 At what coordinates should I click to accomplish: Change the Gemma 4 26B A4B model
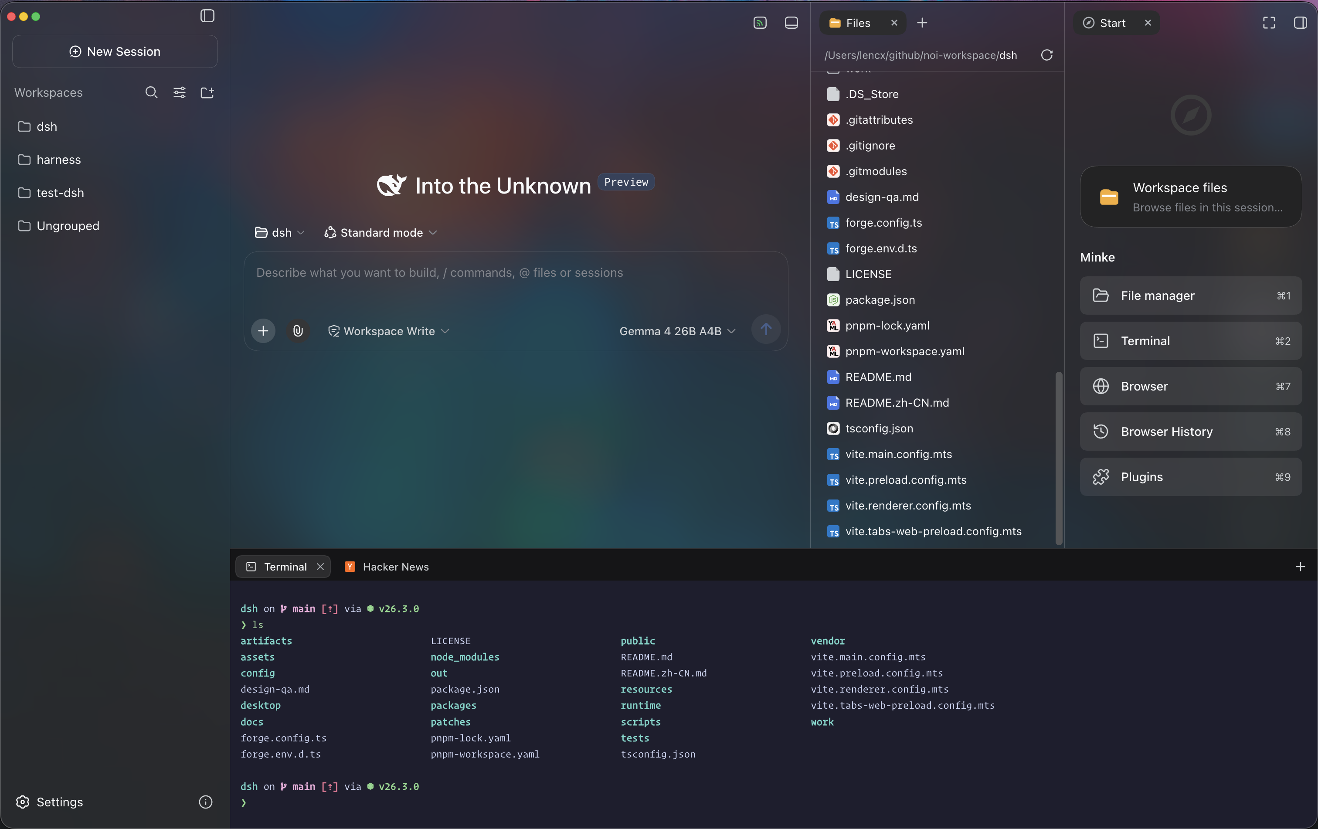pos(677,331)
